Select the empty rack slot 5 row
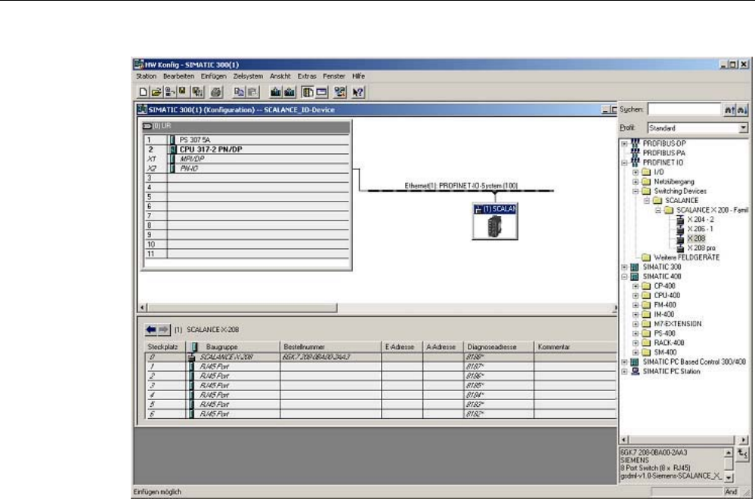The image size is (755, 499). click(246, 197)
